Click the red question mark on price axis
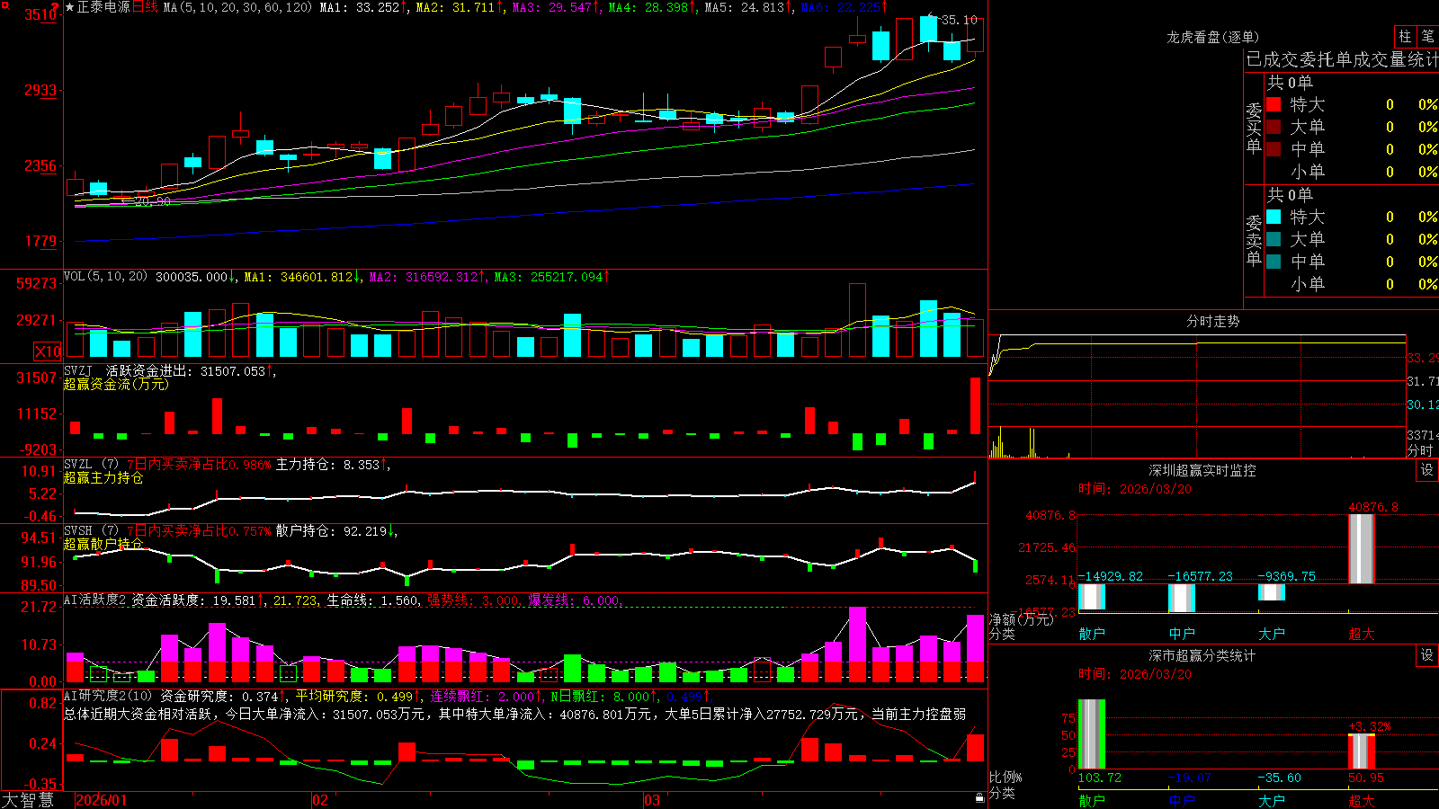The width and height of the screenshot is (1439, 809). tap(57, 7)
